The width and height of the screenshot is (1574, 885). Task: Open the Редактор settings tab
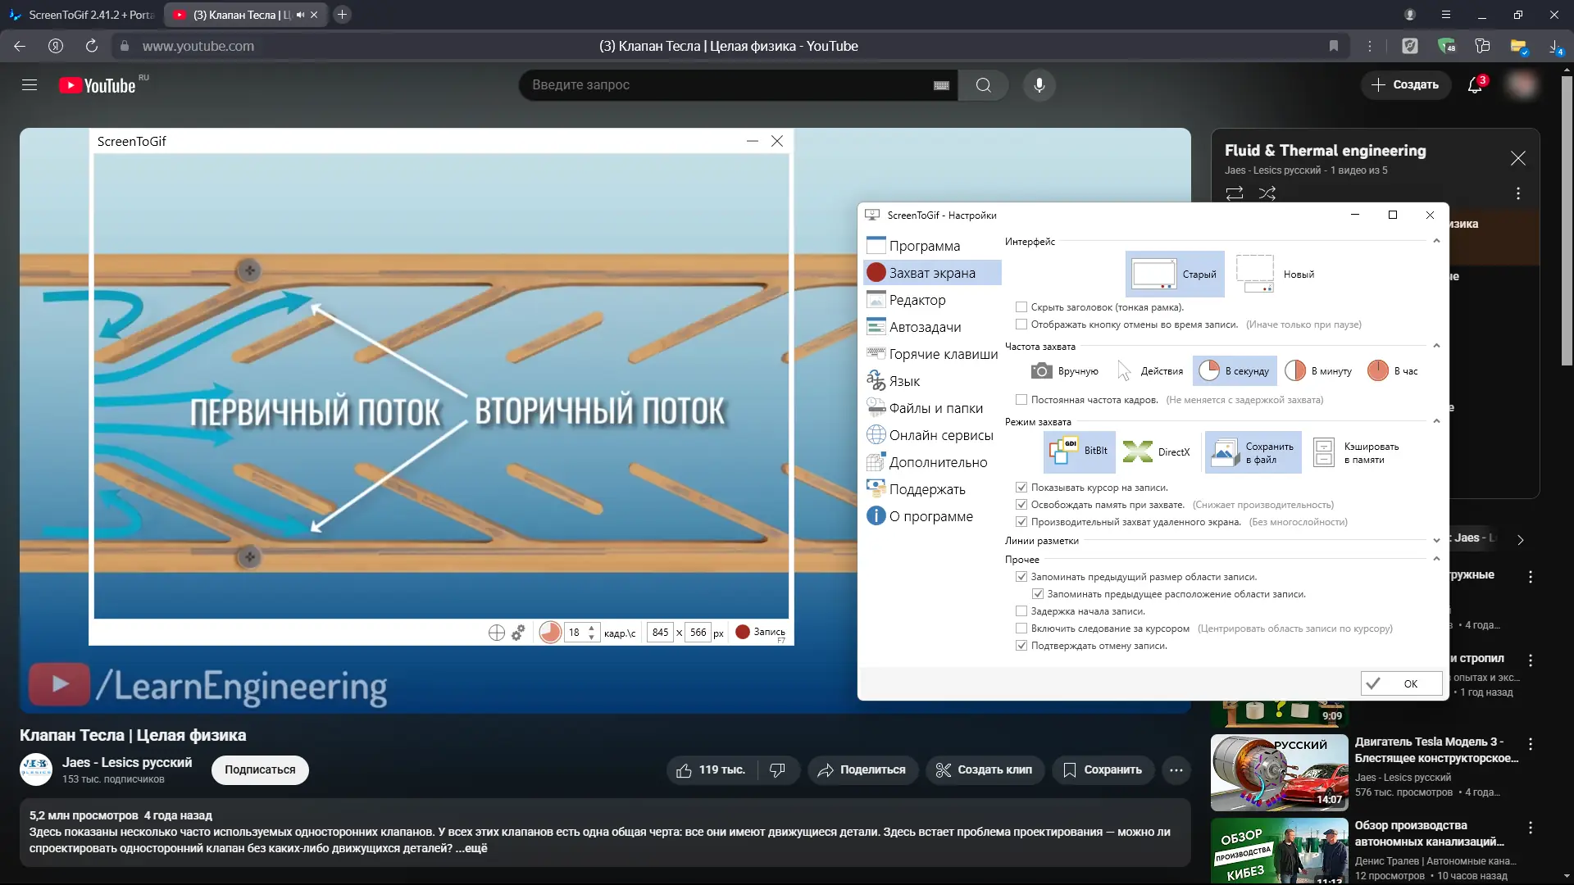(x=917, y=300)
